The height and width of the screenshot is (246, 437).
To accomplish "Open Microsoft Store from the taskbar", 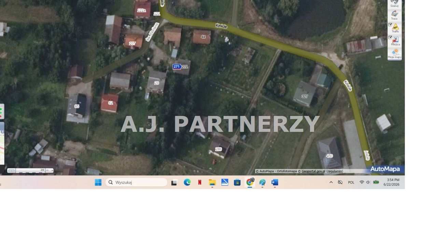I will (237, 182).
